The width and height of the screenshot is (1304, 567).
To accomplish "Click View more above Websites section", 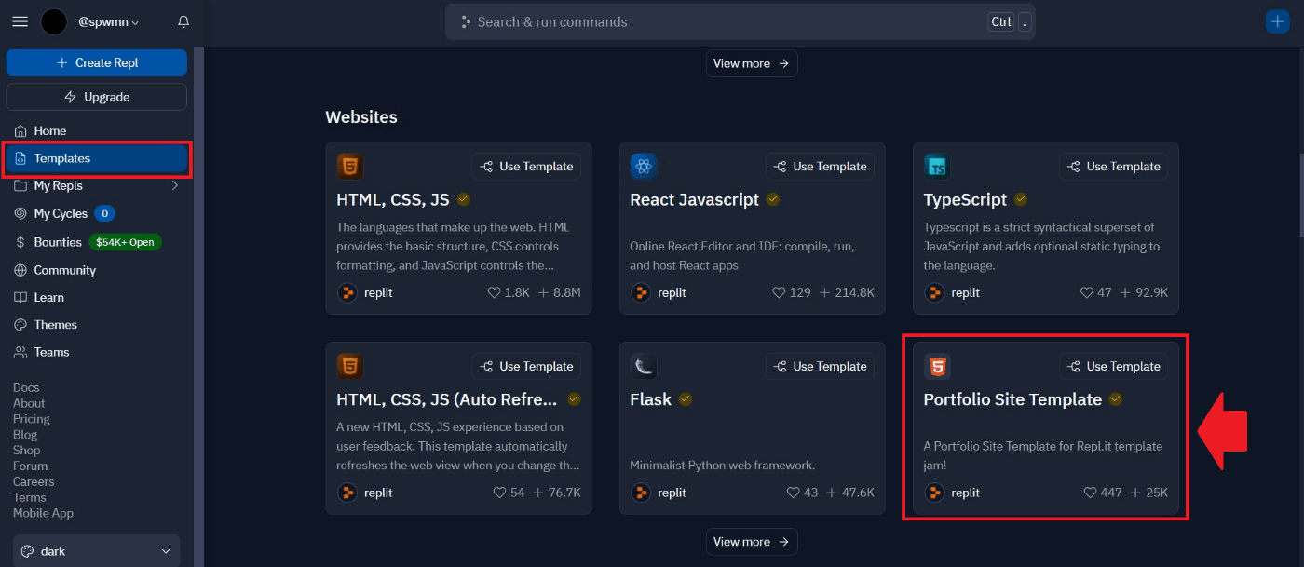I will click(752, 63).
